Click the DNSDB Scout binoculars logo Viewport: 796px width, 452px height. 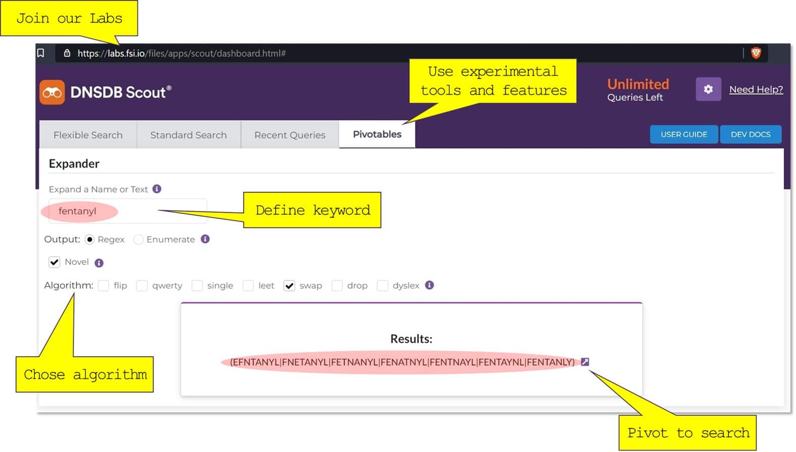tap(52, 92)
